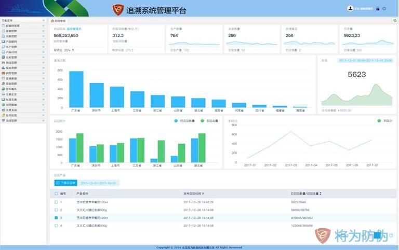Check the select-all checkbox in table header
The image size is (399, 250).
[57, 193]
